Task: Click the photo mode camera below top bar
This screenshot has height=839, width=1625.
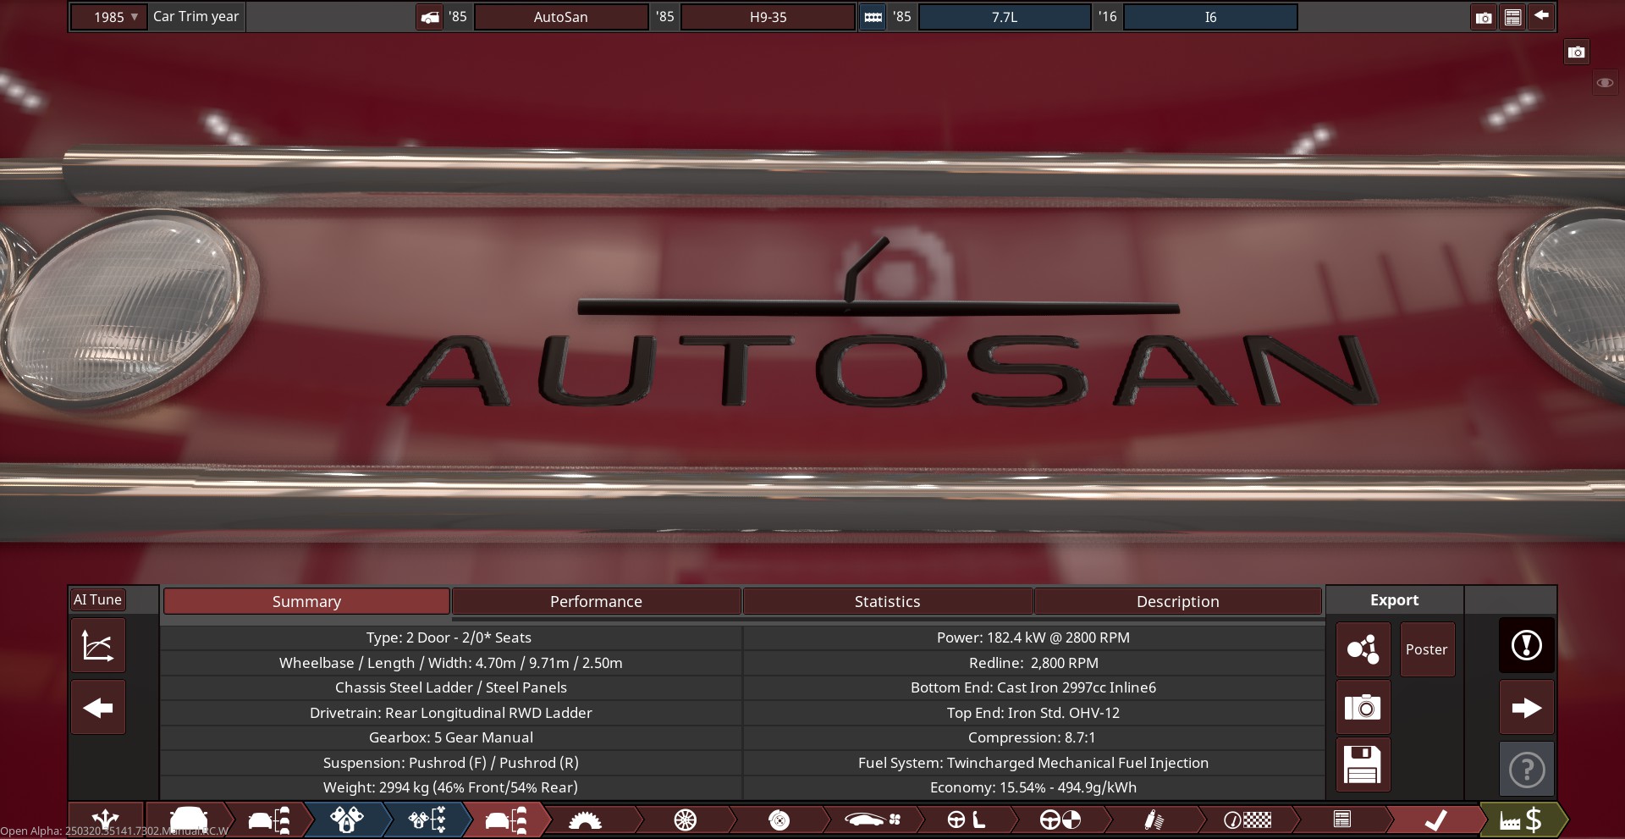Action: click(x=1576, y=52)
